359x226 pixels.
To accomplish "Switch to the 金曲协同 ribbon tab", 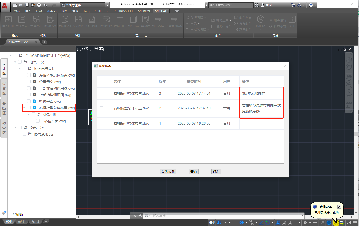I will click(x=144, y=11).
